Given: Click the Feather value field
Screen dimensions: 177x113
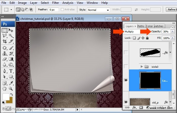Looking at the screenshot, I should click(54, 10).
